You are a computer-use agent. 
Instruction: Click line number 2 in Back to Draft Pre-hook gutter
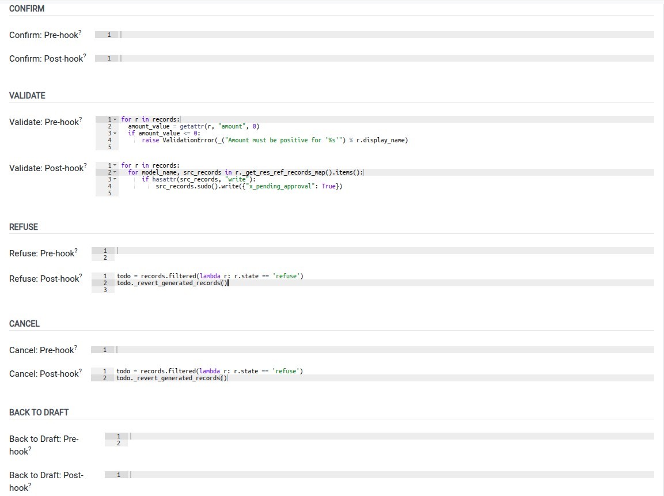119,443
